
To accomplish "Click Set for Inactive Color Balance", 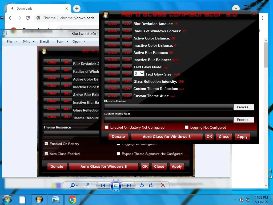I will click(x=127, y=45).
